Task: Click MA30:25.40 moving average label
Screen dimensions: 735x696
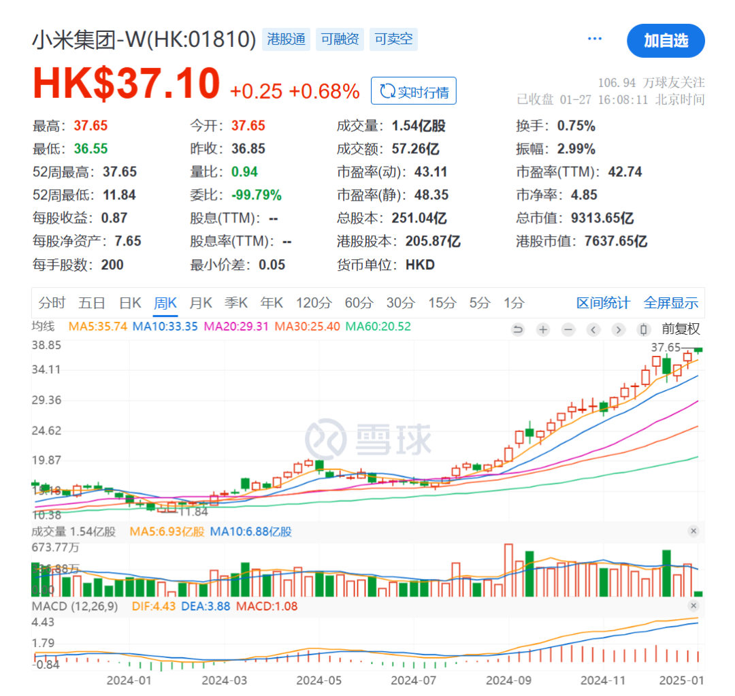Action: click(307, 326)
